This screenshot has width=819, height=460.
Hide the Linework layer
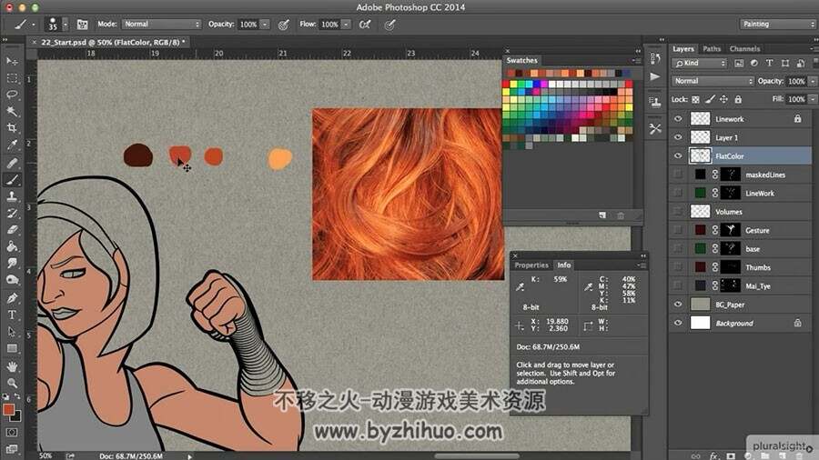tap(678, 119)
